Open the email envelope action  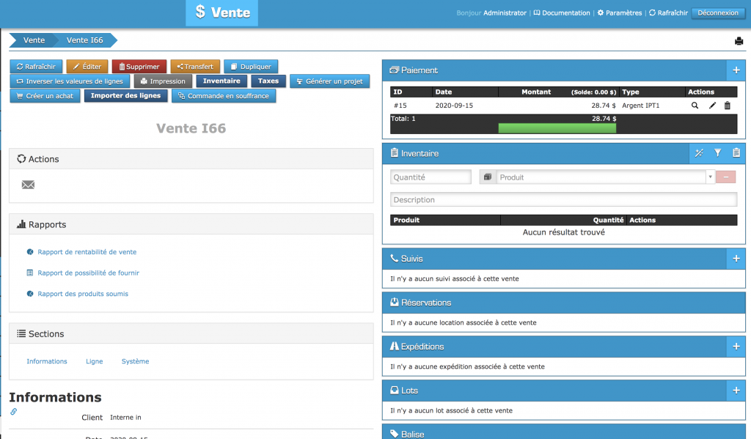tap(28, 185)
